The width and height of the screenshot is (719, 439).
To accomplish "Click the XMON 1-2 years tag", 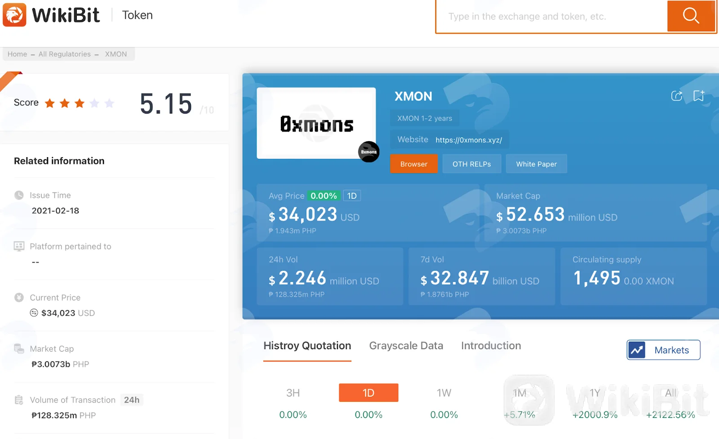I will point(425,119).
